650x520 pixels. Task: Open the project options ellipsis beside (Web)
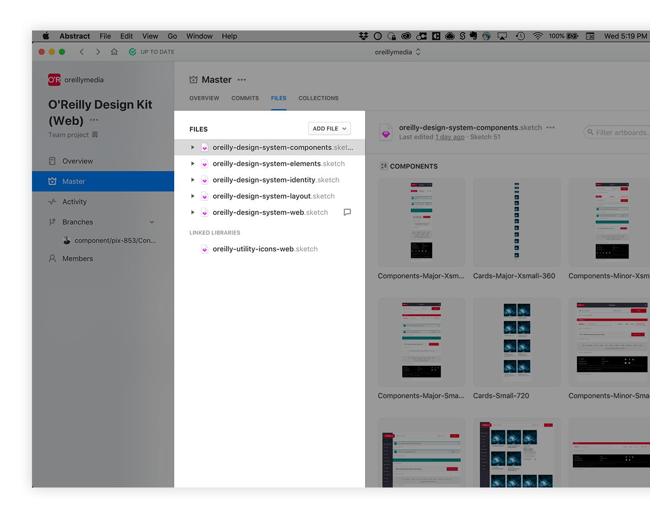(94, 120)
